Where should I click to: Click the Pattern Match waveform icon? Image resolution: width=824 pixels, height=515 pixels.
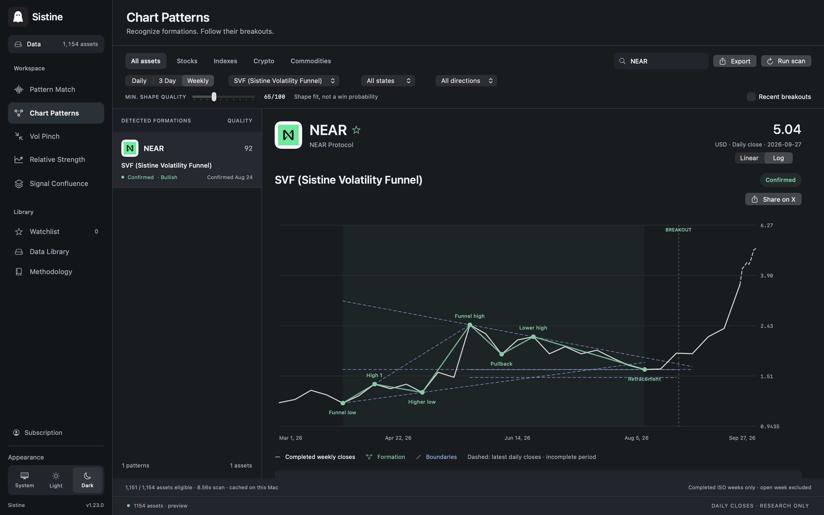(19, 90)
